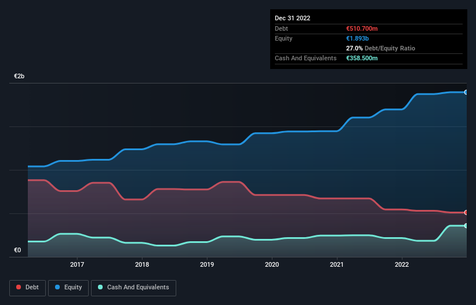This screenshot has width=476, height=305.
Task: Click the €1.893b equity value
Action: pyautogui.click(x=357, y=38)
